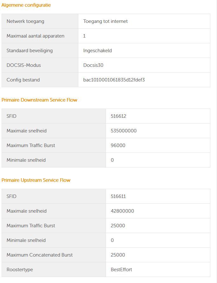The width and height of the screenshot is (217, 283).
Task: Select the downstream SFID value 516612
Action: click(x=118, y=116)
